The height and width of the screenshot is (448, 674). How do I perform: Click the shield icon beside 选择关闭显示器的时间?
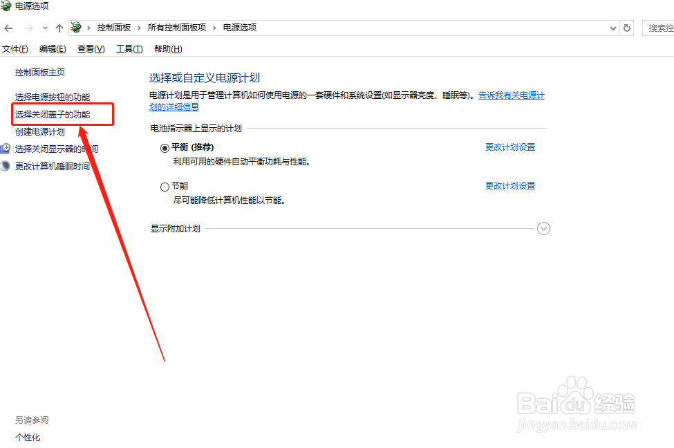(x=6, y=149)
